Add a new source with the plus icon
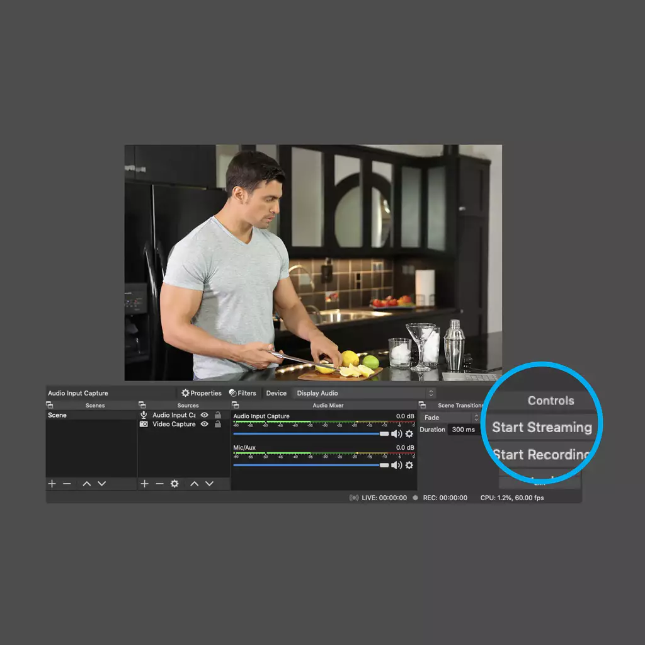645x645 pixels. [144, 483]
